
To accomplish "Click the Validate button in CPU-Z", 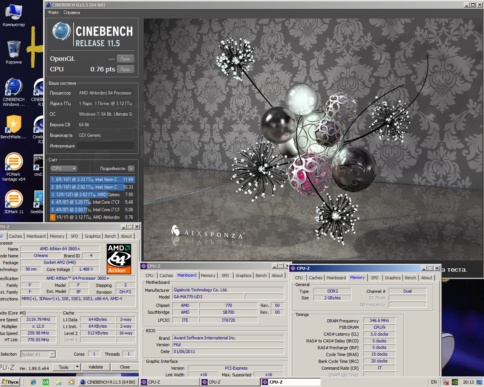I will click(96, 367).
